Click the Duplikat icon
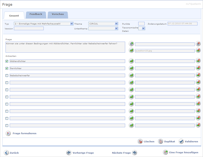Image resolution: width=203 pixels, height=157 pixels. click(160, 142)
